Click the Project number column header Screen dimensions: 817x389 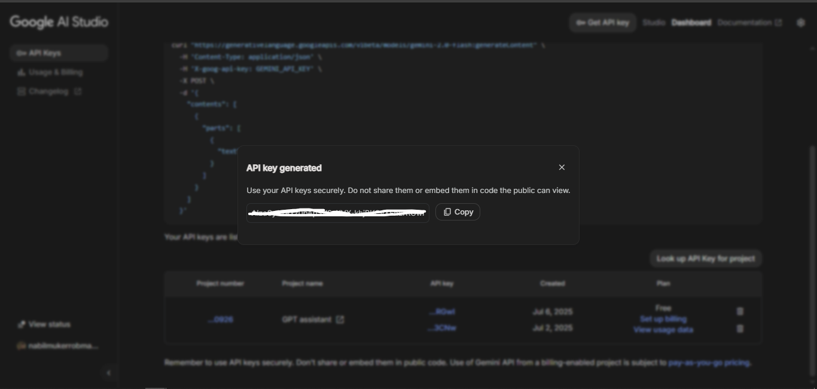(x=220, y=284)
